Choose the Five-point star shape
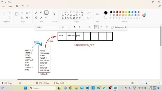Viewport: 162px width, 91px height. point(63,18)
